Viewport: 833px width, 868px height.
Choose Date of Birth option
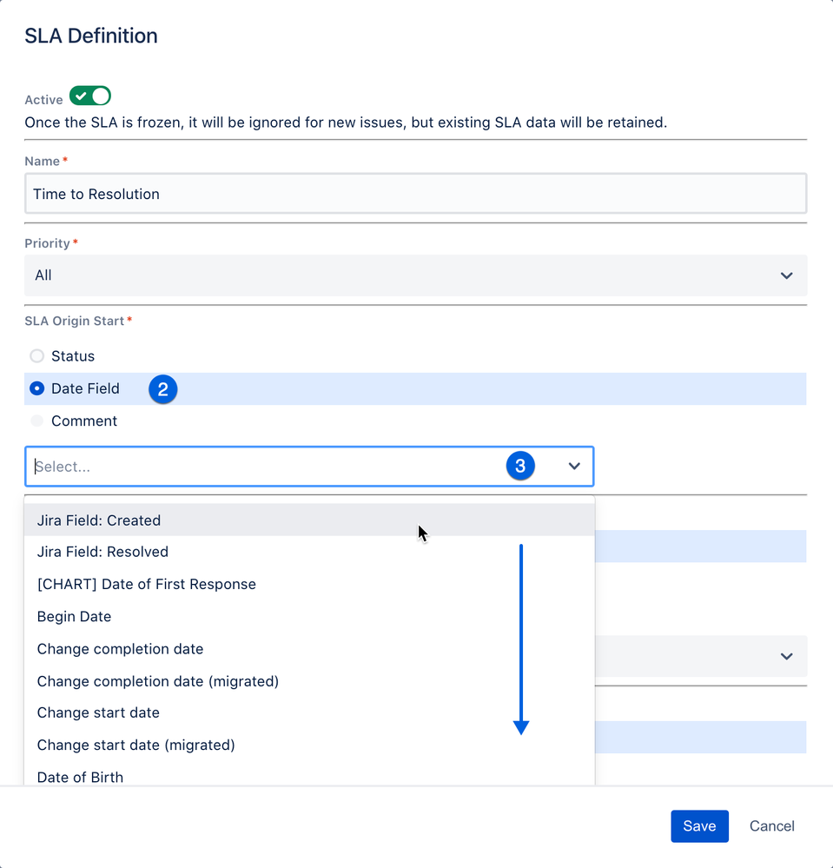click(81, 777)
